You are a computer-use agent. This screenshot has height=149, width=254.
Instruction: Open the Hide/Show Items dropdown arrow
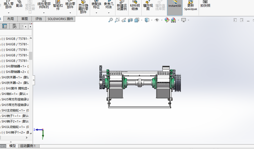click(x=162, y=20)
